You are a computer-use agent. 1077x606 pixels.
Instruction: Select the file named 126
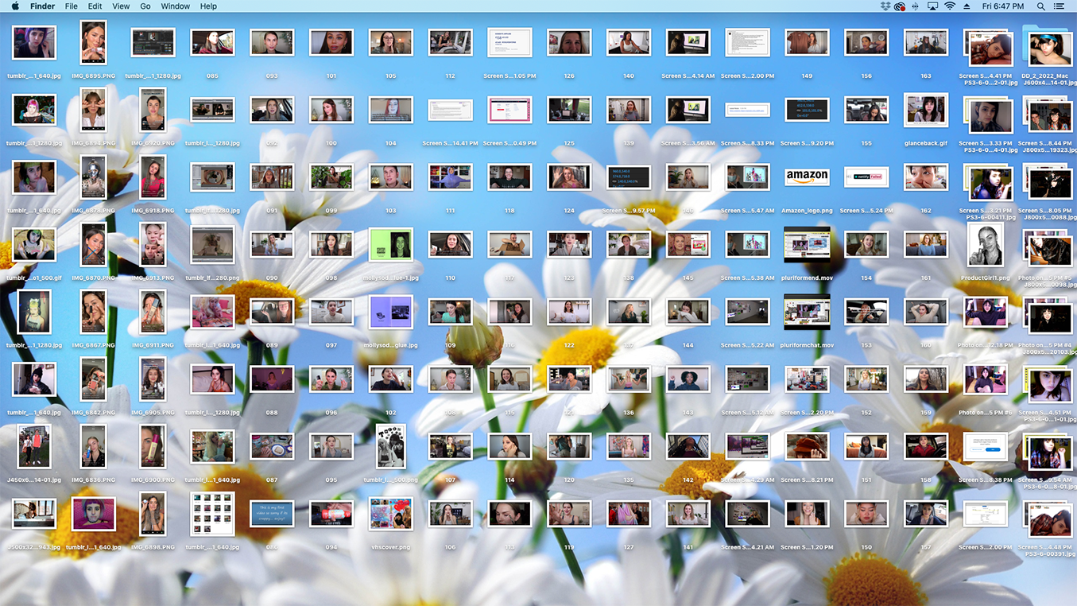tap(569, 42)
